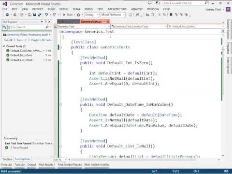Pin the Test Explorer panel
The height and width of the screenshot is (174, 232).
(x=45, y=22)
